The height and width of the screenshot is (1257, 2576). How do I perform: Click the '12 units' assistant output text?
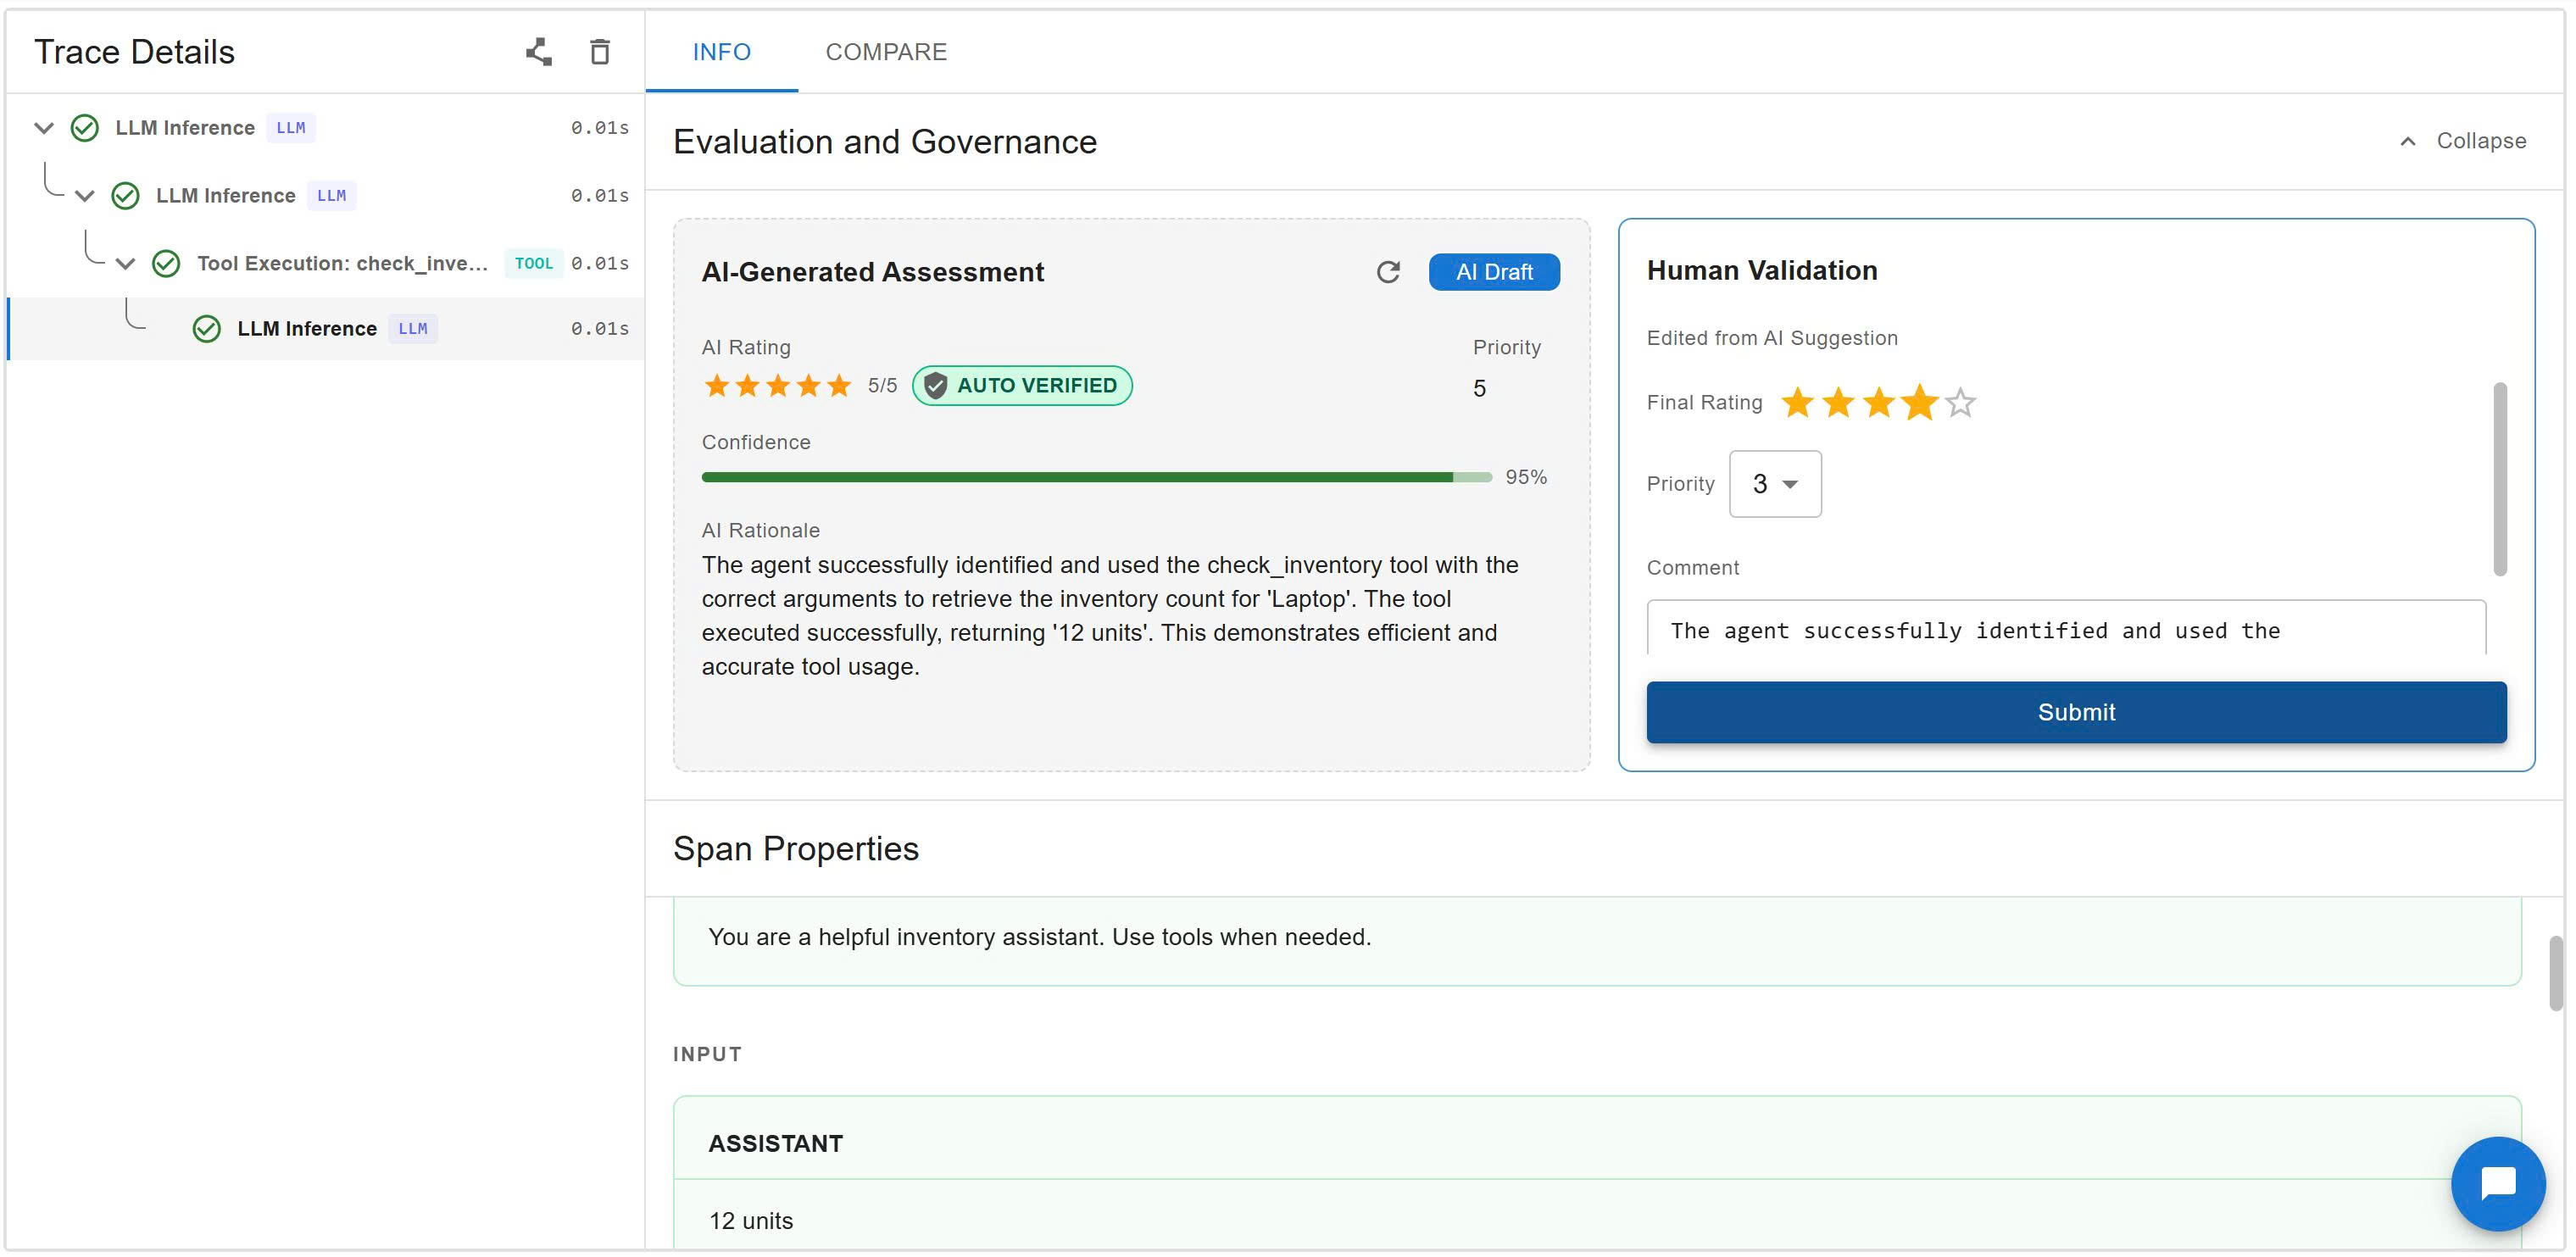click(x=751, y=1221)
